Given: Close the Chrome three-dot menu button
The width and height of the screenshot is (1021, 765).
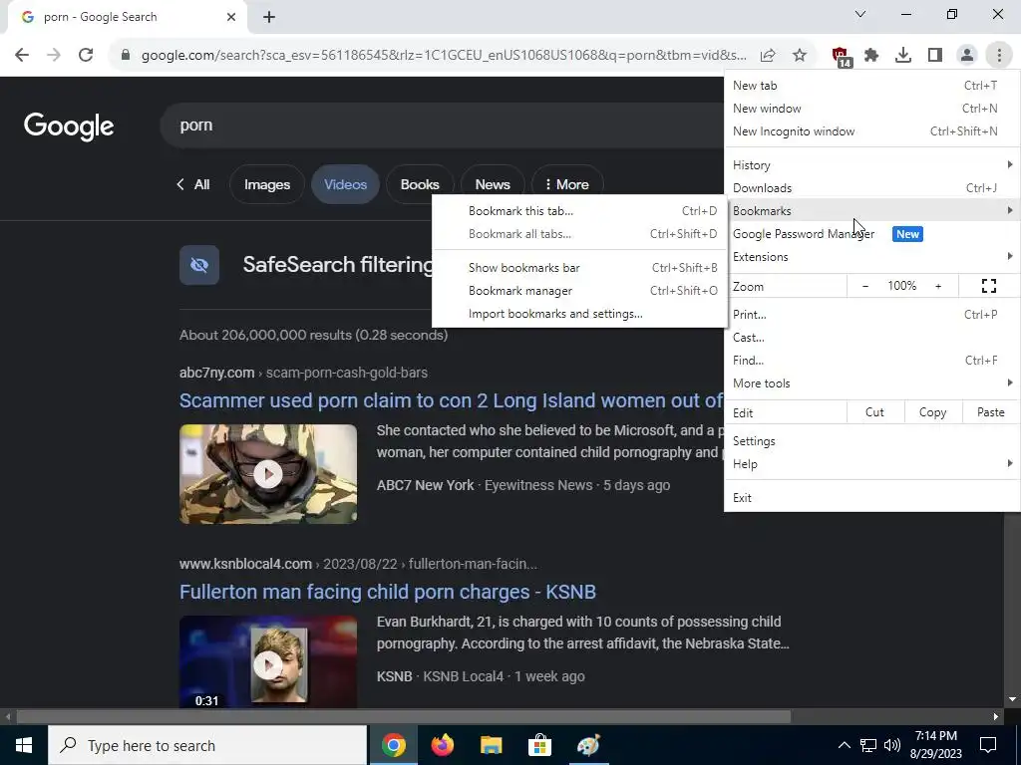Looking at the screenshot, I should coord(999,56).
